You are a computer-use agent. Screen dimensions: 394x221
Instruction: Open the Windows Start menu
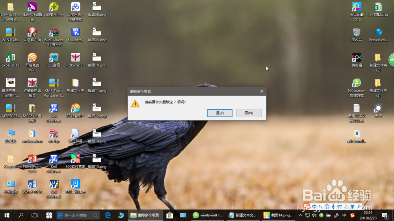(x=7, y=215)
